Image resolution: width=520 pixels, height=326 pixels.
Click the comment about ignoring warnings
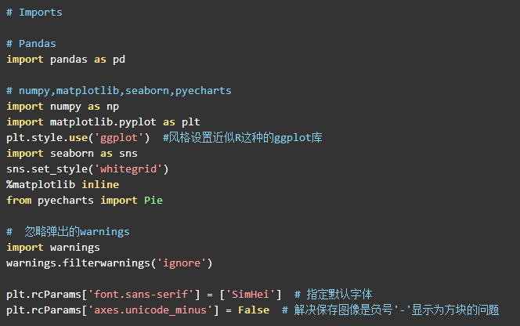click(x=77, y=232)
